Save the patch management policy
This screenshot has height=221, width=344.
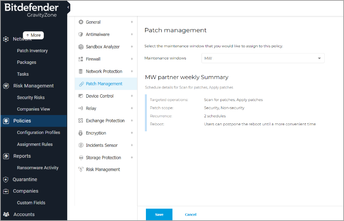tap(159, 214)
